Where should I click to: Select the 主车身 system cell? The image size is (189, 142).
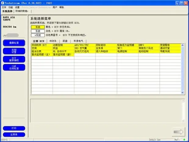click(106, 48)
